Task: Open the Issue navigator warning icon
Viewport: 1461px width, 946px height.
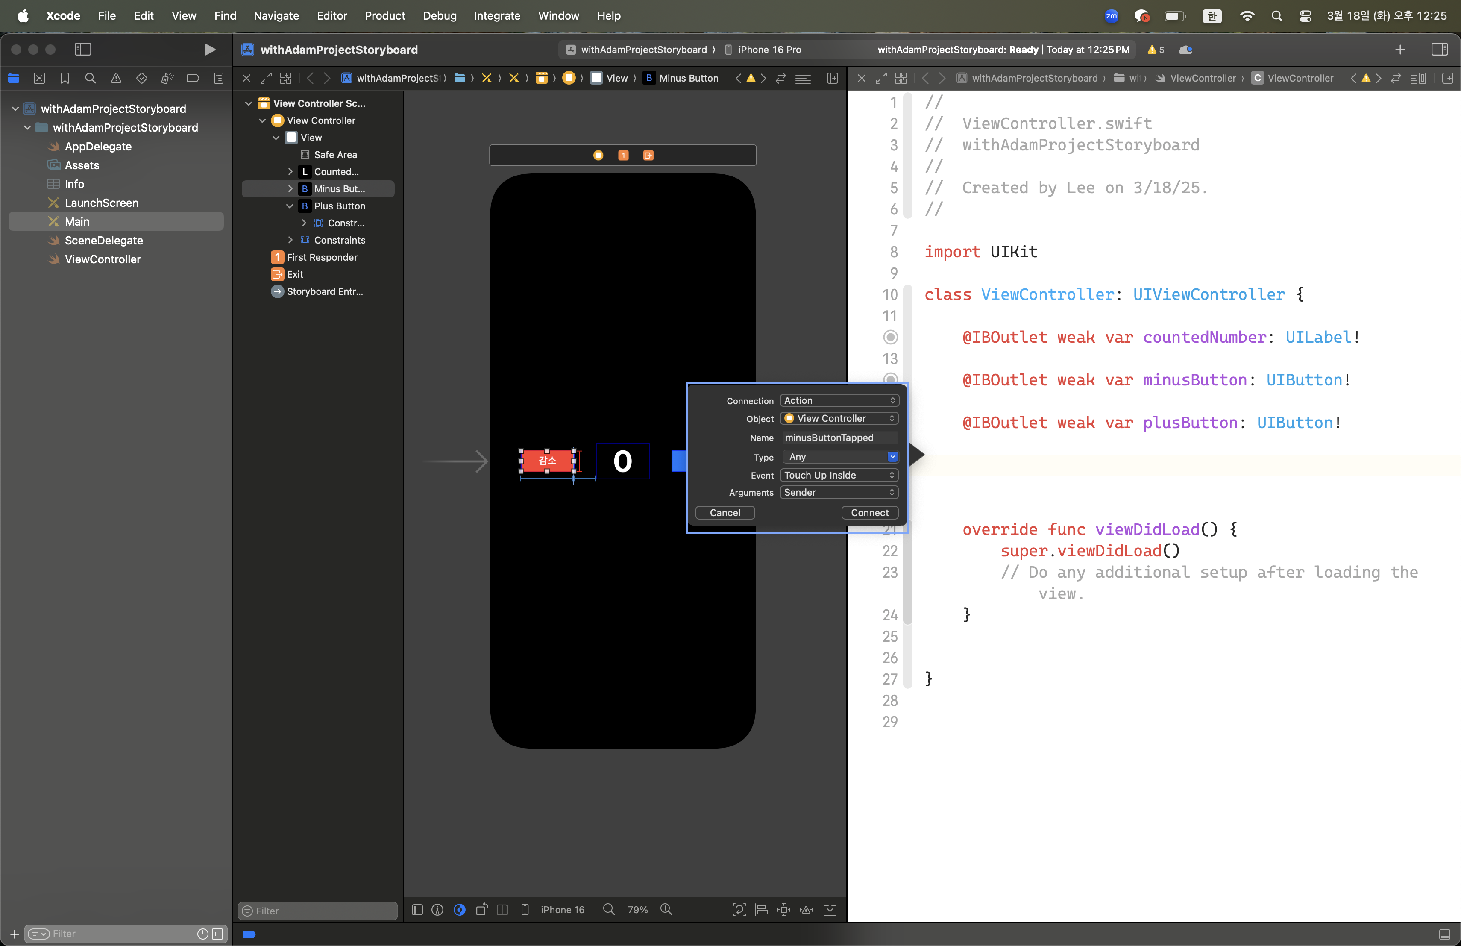Action: [x=116, y=78]
